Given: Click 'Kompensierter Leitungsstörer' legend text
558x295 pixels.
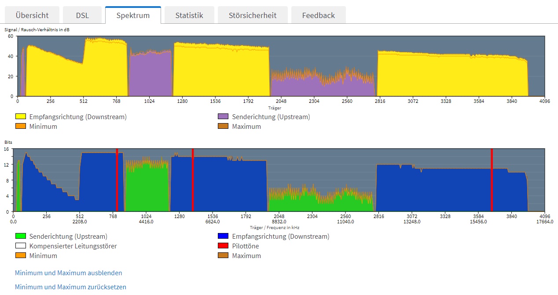Looking at the screenshot, I should pos(73,246).
